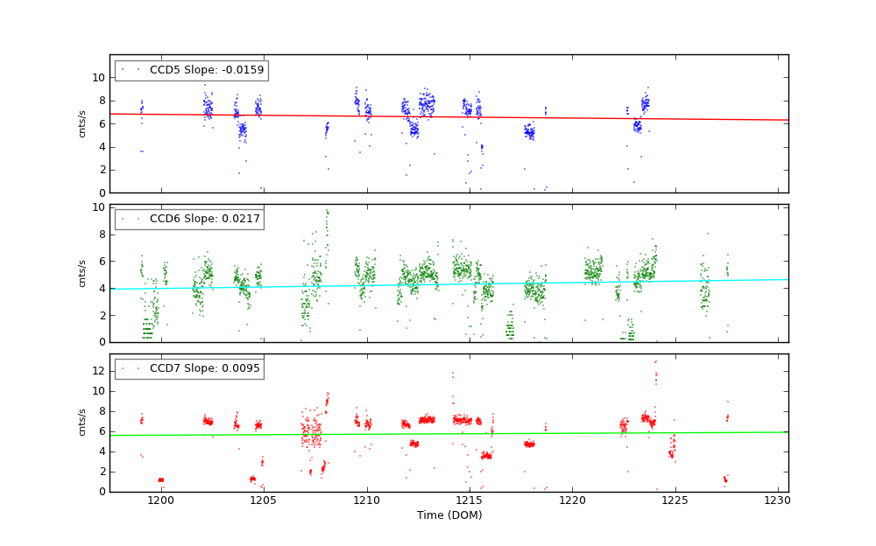Click the 1215 x-axis tick label
This screenshot has height=546, width=876.
click(x=470, y=500)
